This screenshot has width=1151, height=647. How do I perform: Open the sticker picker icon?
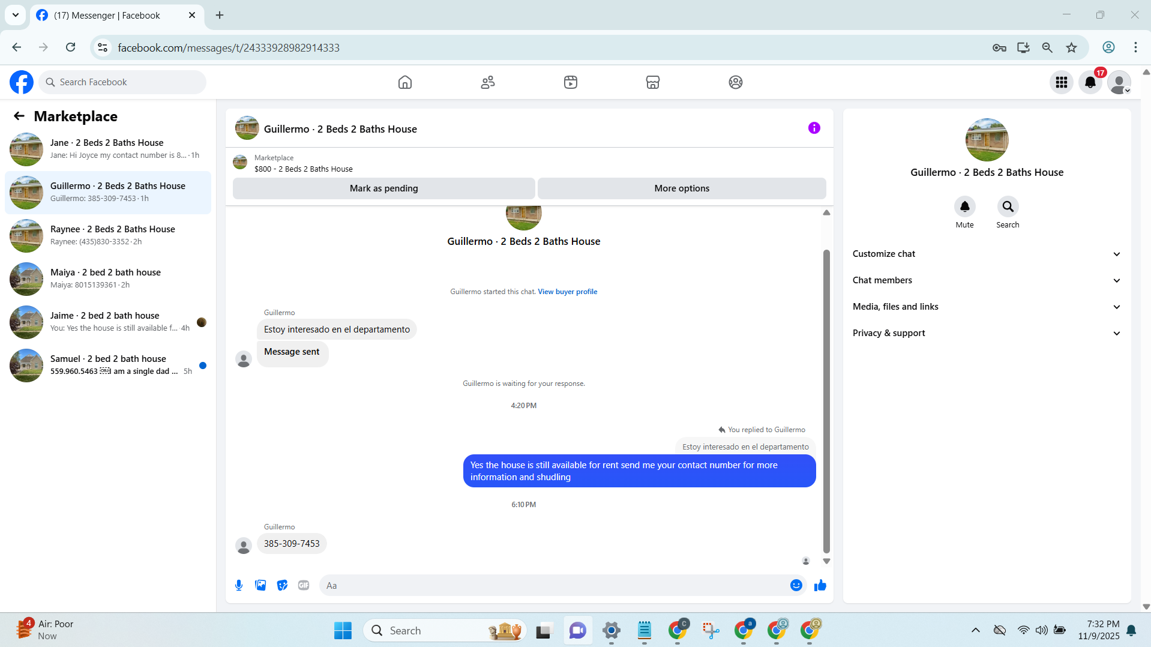[282, 585]
